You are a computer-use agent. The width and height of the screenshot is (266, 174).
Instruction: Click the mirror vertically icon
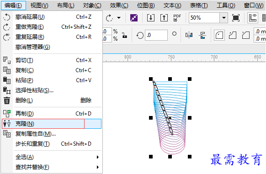pyautogui.click(x=202, y=35)
